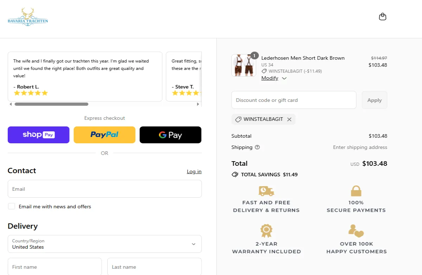Open the Log in link
The width and height of the screenshot is (422, 275).
tap(194, 171)
